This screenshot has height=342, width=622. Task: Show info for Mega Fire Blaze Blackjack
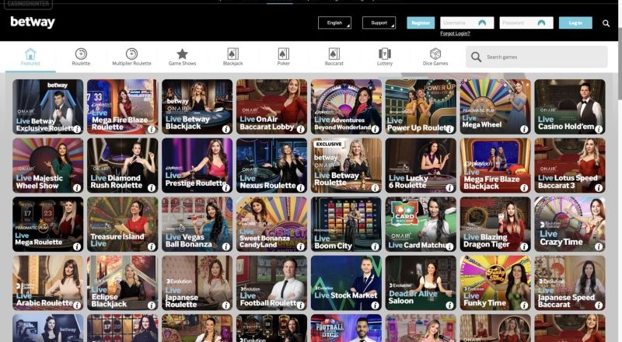(x=524, y=187)
